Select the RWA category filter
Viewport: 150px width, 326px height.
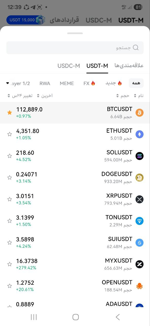45,83
